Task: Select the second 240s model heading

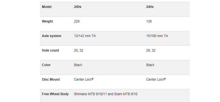Action: click(x=150, y=7)
